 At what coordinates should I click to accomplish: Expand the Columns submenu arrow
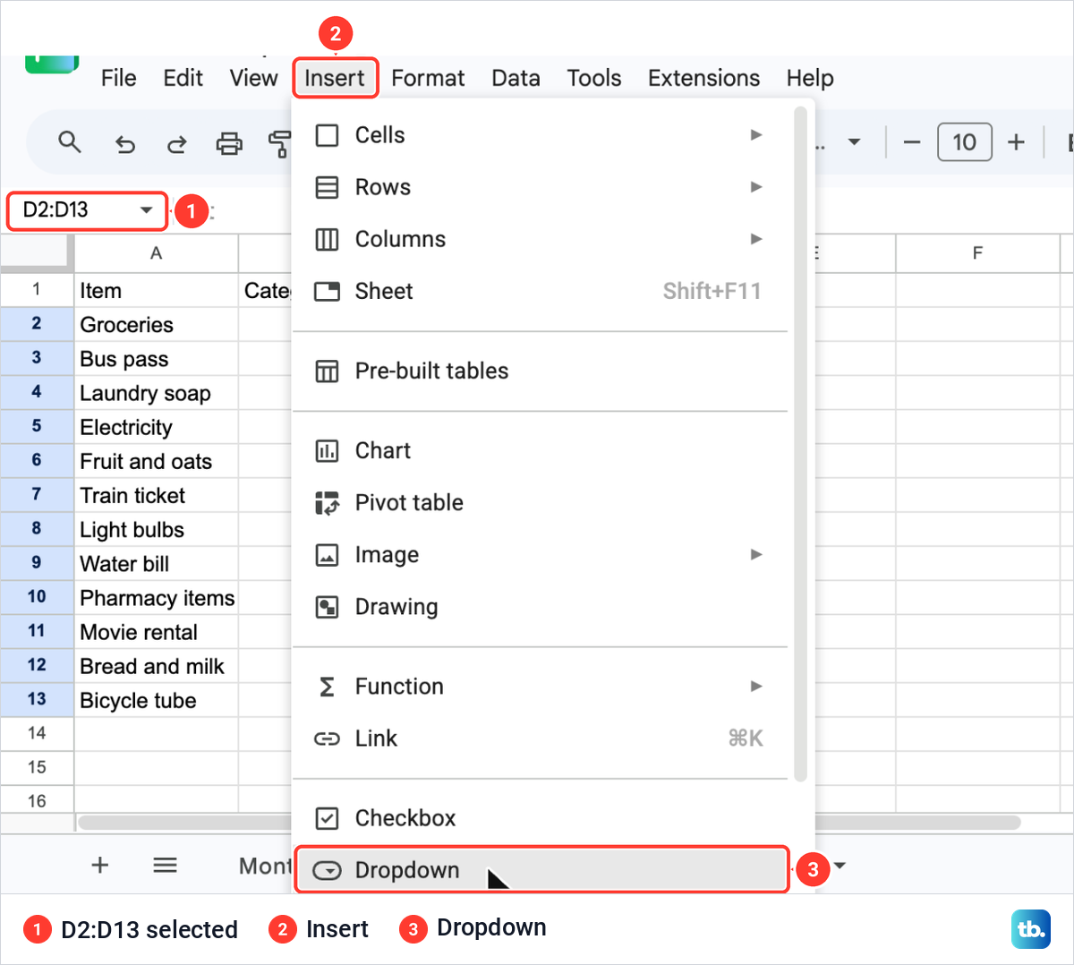click(756, 239)
